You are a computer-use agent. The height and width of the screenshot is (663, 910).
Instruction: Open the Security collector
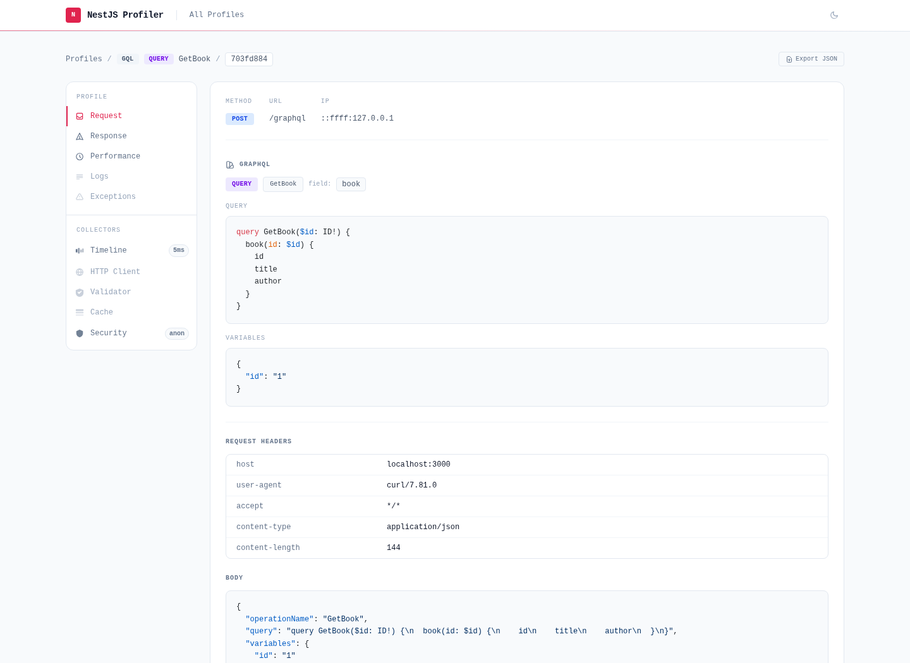pos(131,333)
